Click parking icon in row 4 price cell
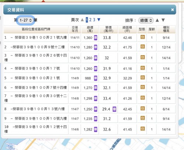 click(96, 68)
